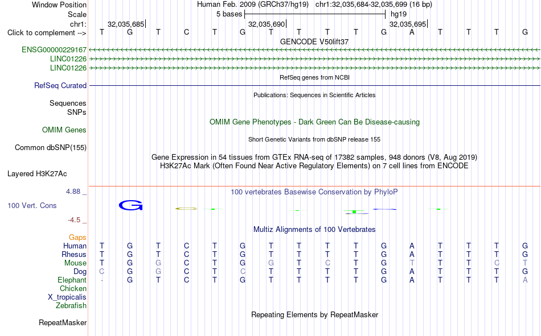
Task: Click the Layered H3K27Ac track label
Action: tap(37, 174)
